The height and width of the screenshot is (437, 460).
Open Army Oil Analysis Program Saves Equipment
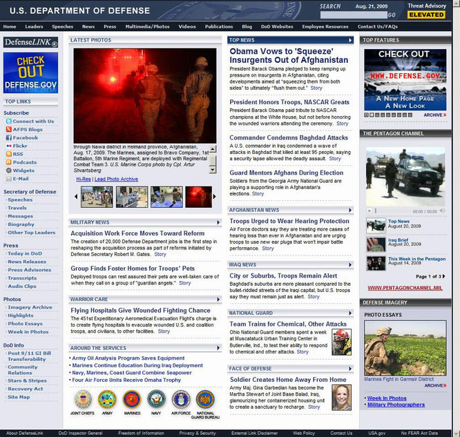click(x=128, y=358)
